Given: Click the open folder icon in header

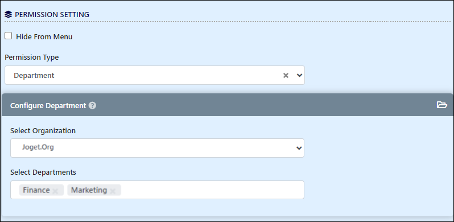Looking at the screenshot, I should tap(442, 105).
